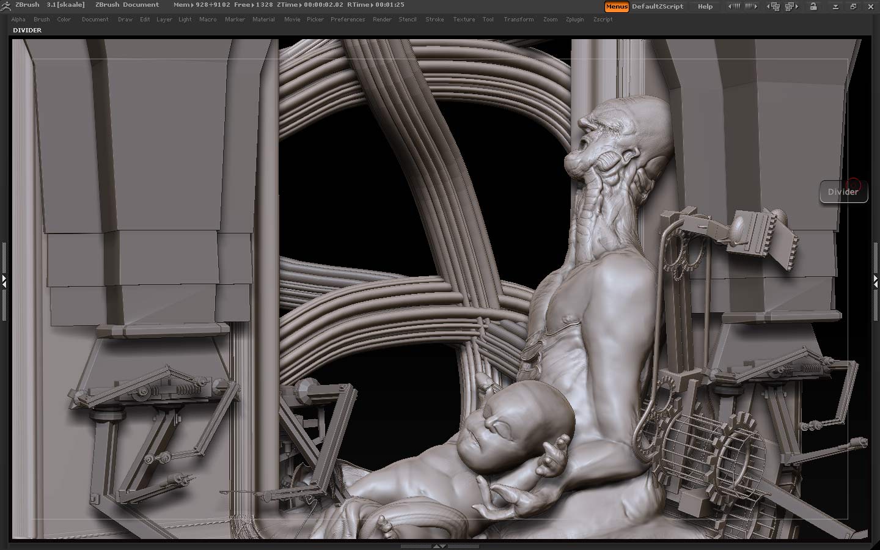Open the Zscript menu
880x550 pixels.
click(603, 20)
